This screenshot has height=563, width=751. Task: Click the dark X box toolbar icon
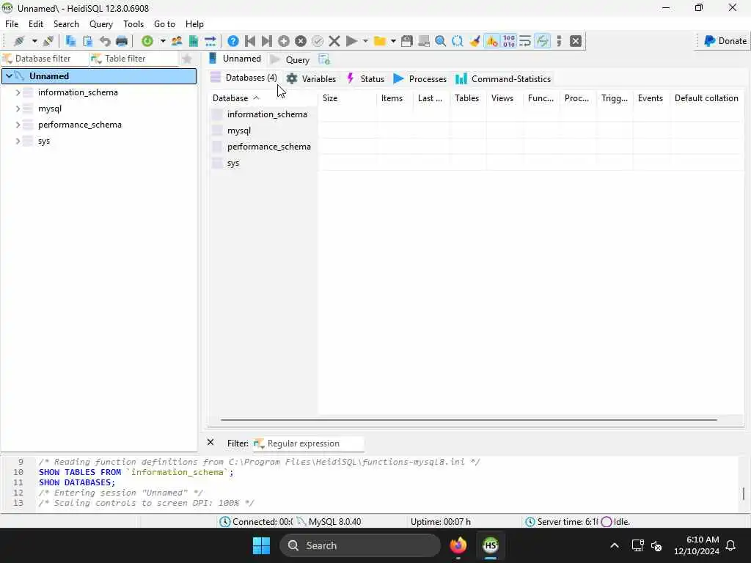point(576,41)
